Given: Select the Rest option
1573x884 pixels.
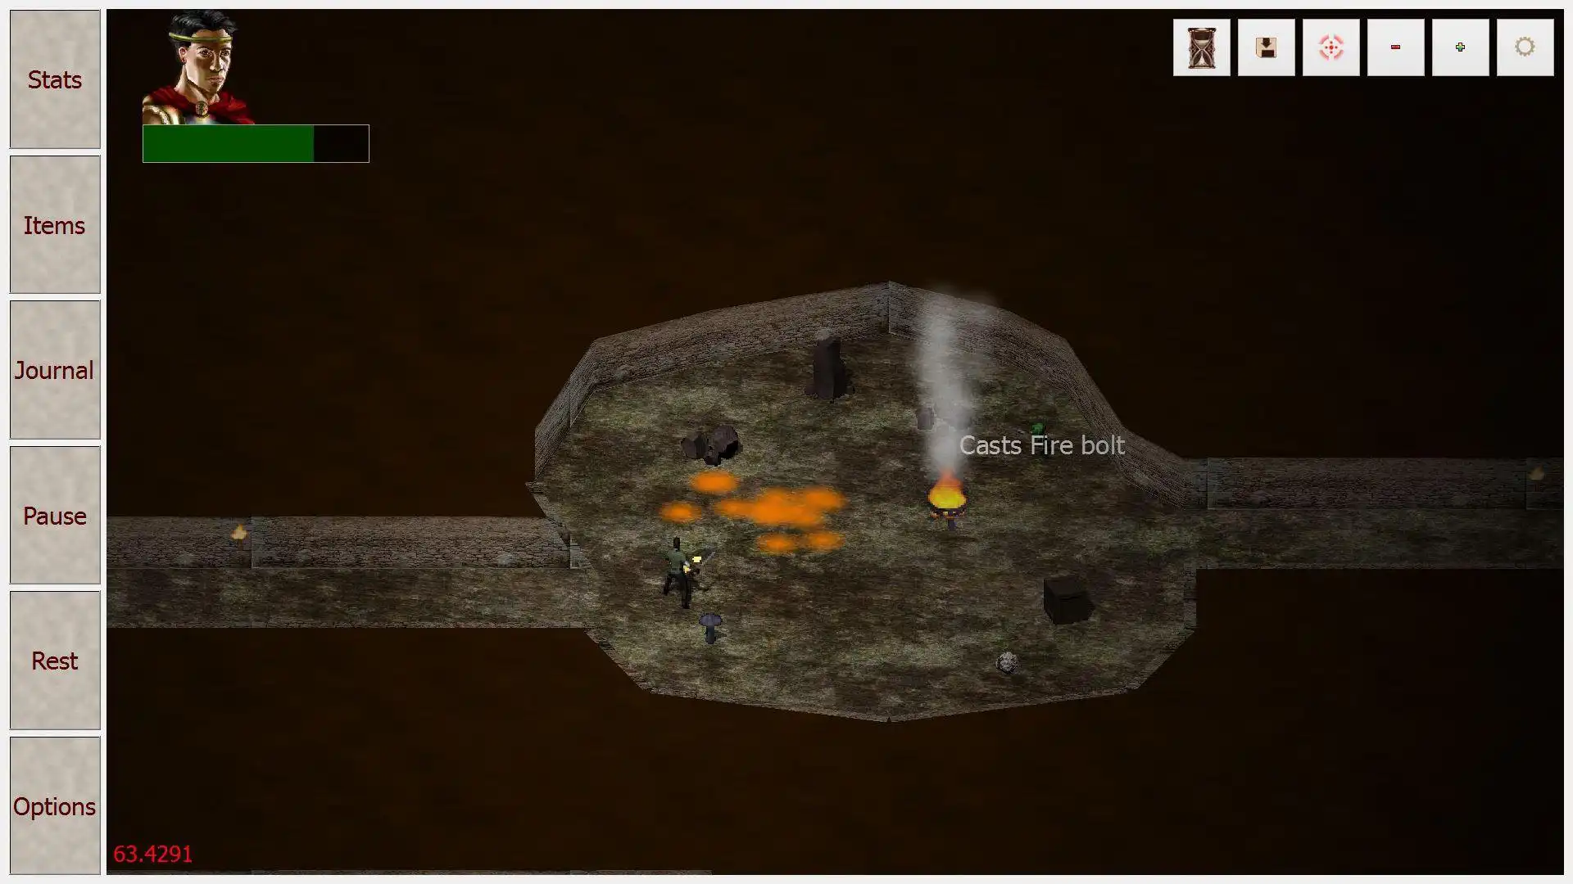Looking at the screenshot, I should pos(54,661).
